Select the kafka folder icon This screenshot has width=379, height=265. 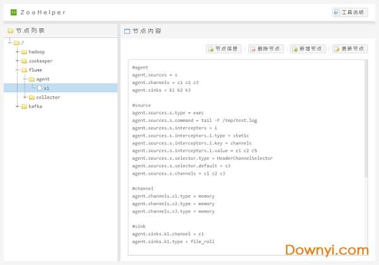(x=24, y=107)
